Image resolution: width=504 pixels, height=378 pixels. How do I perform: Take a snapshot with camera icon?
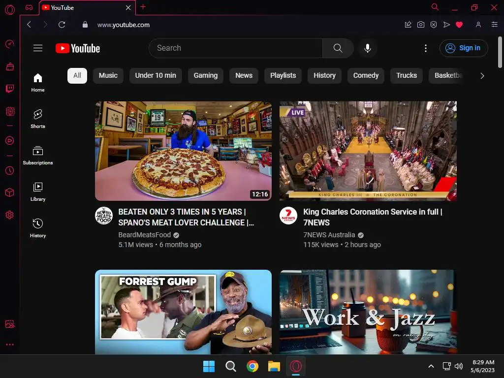421,25
